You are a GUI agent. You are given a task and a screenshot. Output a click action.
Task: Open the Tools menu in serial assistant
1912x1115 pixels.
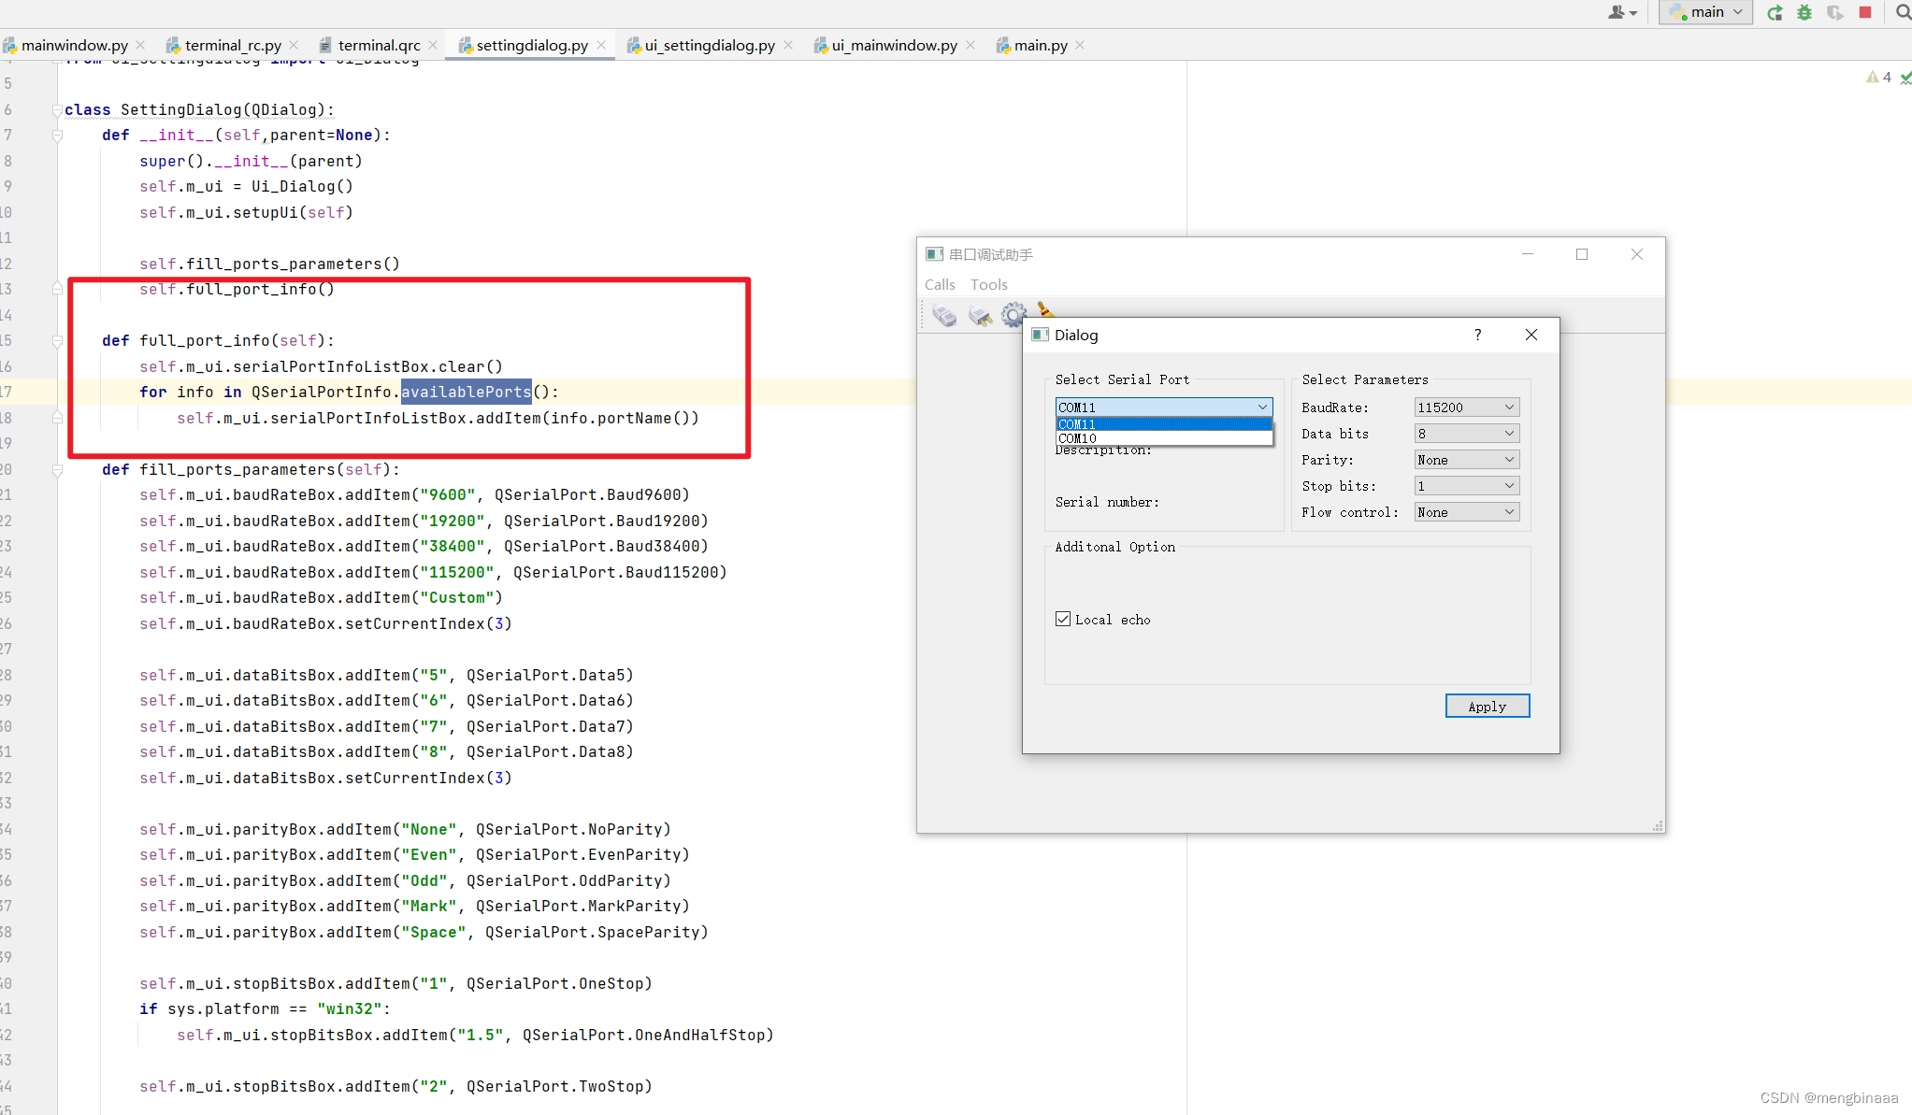point(988,284)
